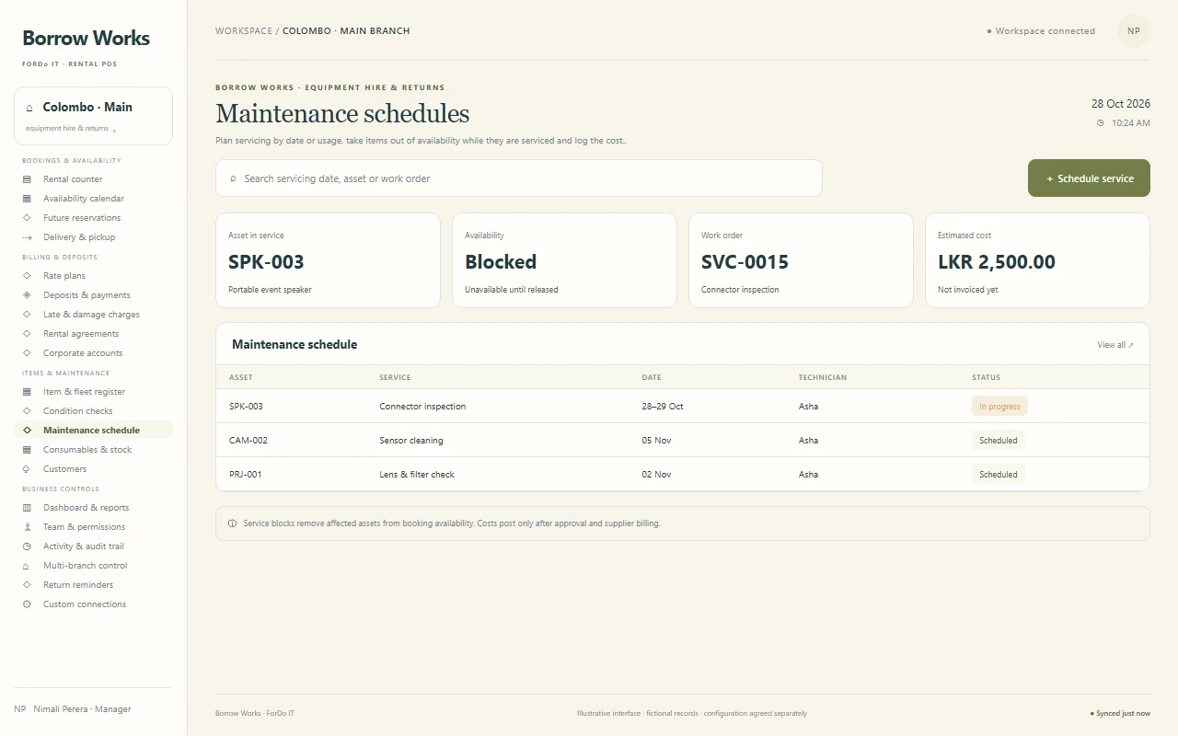
Task: Click the Delivery & pickup arrow icon
Action: pos(27,237)
